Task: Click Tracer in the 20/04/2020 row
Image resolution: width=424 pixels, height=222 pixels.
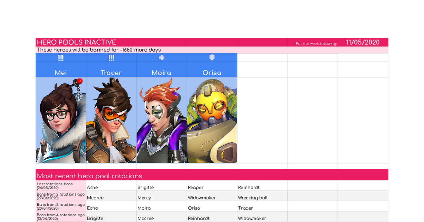Action: point(262,206)
